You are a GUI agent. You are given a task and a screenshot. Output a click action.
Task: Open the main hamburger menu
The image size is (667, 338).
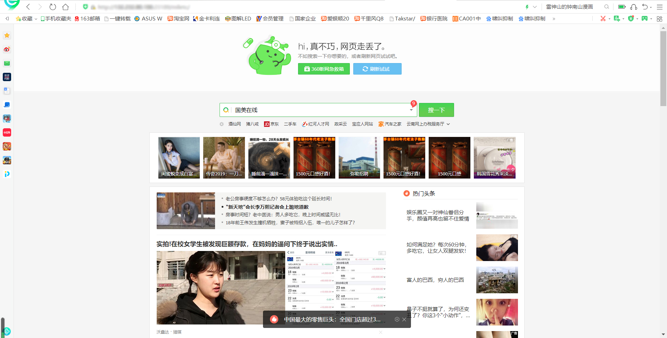click(660, 7)
